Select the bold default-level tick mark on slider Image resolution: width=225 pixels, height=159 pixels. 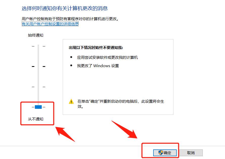[x=38, y=66]
